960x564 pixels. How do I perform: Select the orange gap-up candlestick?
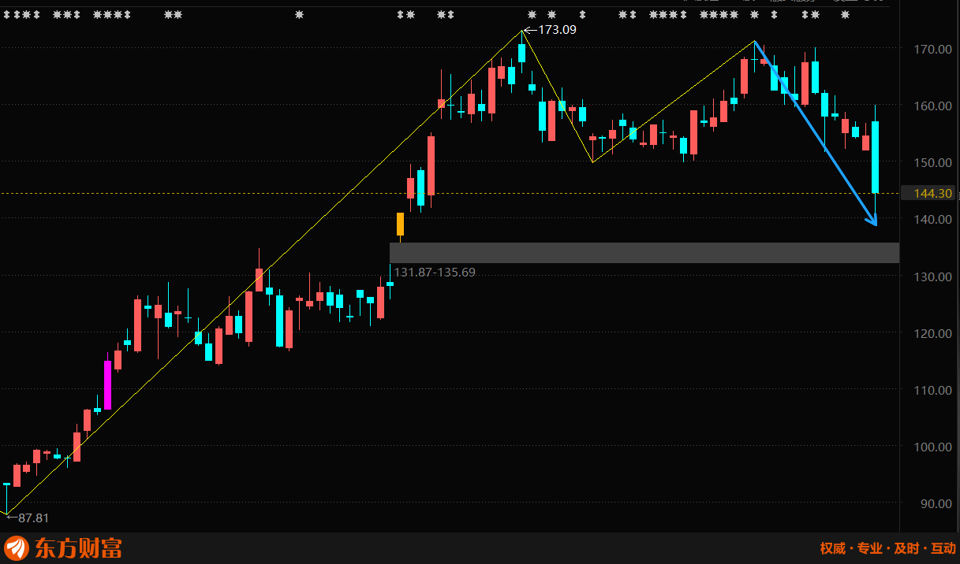pyautogui.click(x=400, y=224)
